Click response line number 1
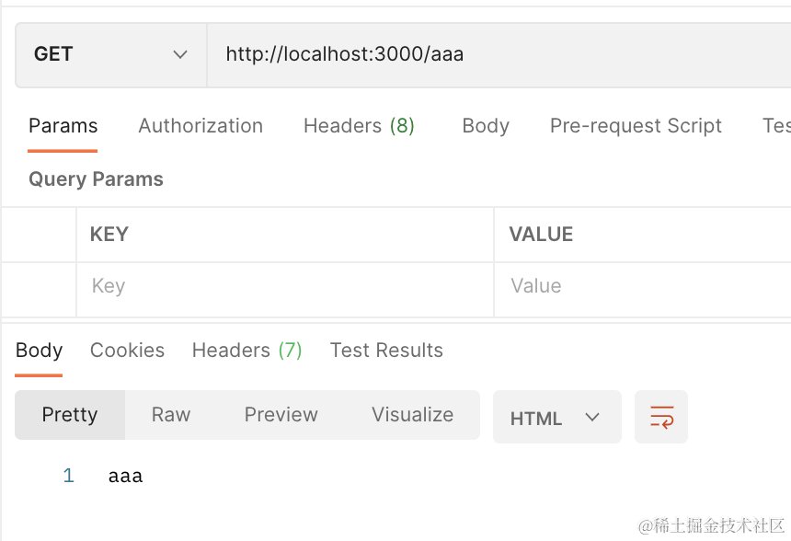The image size is (791, 541). [x=68, y=476]
